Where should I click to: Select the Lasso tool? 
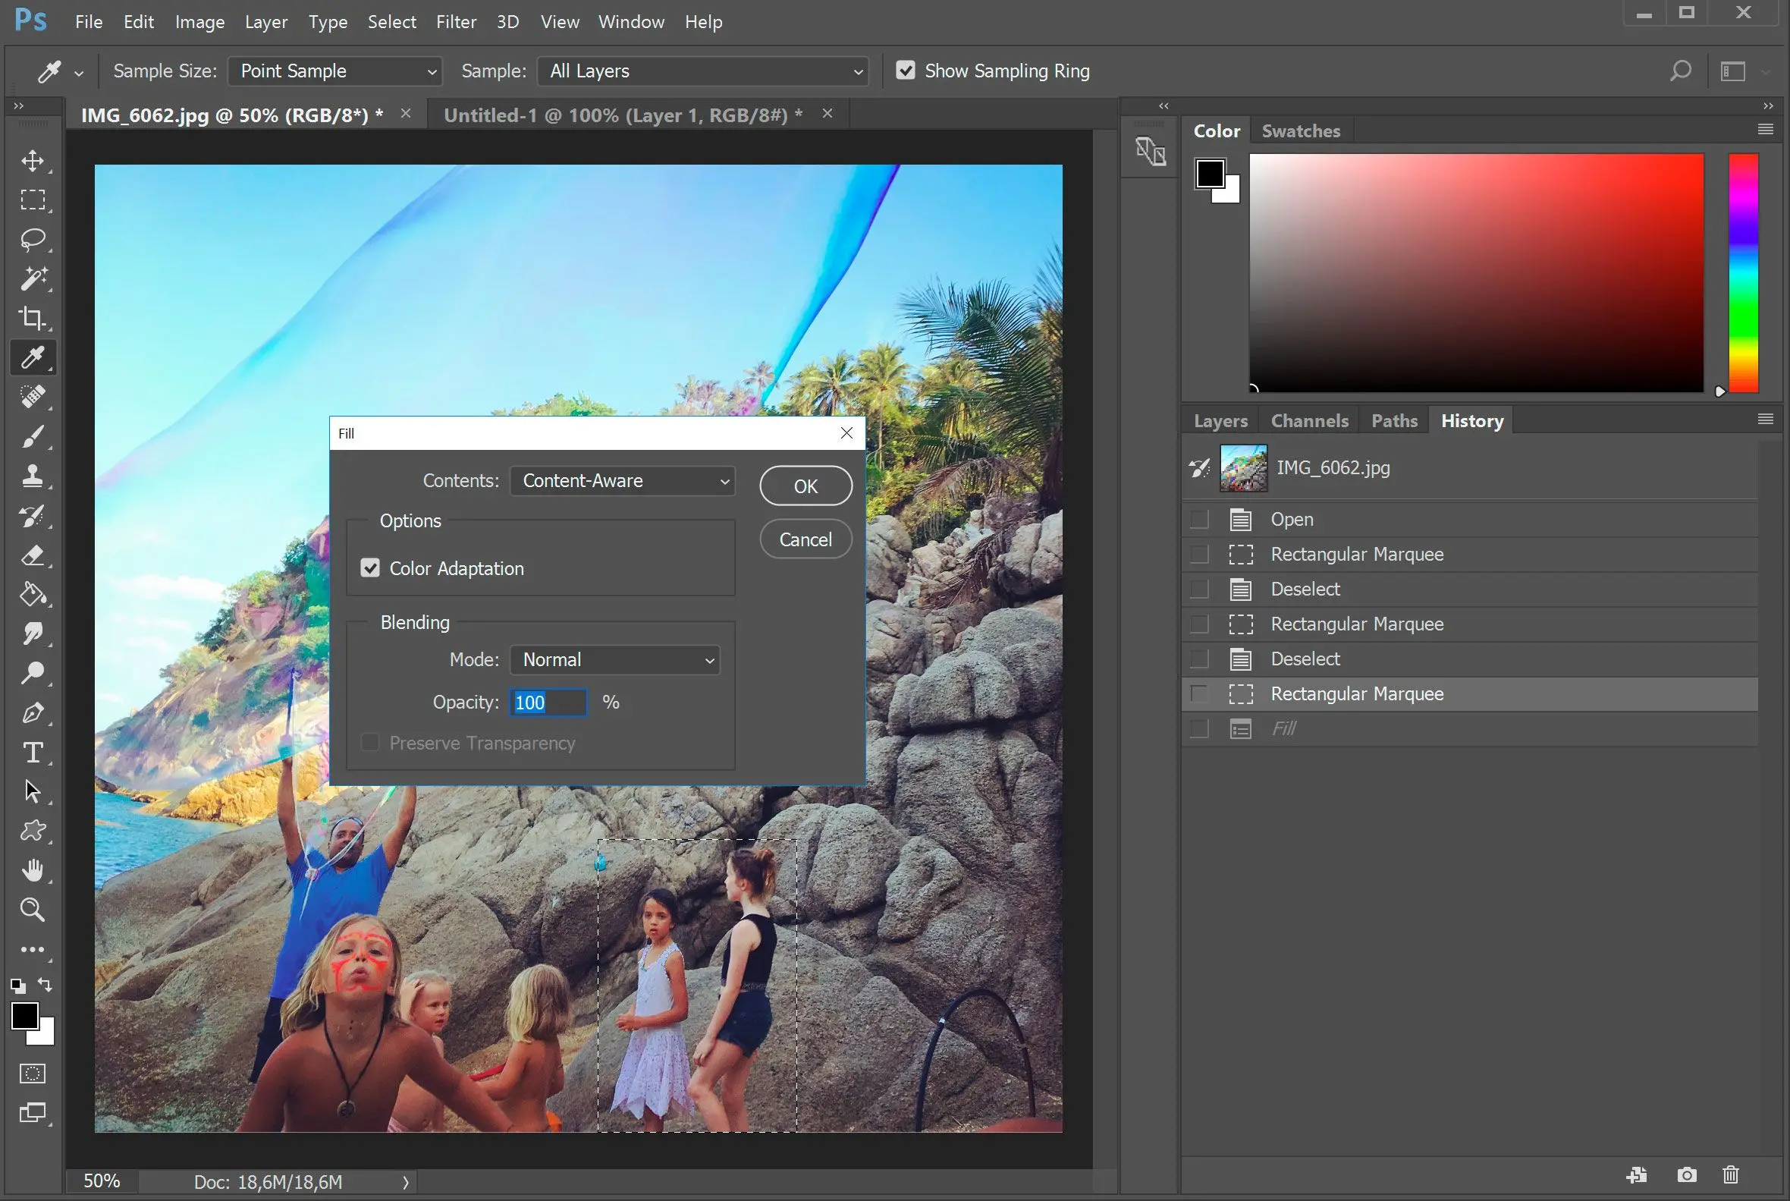coord(32,238)
